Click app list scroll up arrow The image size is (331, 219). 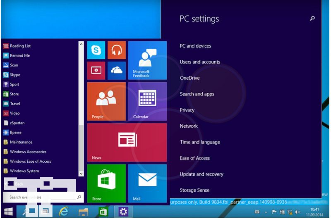click(x=81, y=44)
